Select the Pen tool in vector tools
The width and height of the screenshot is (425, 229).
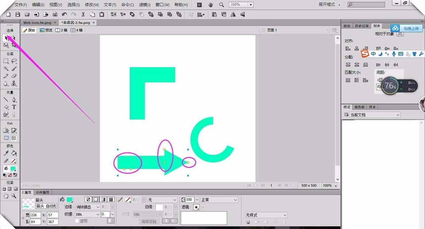(14, 100)
